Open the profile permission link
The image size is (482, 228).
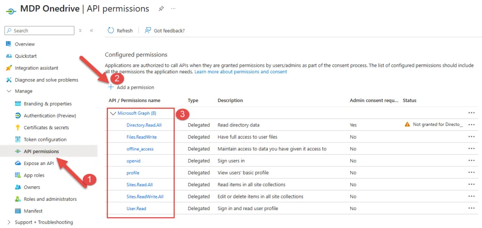(x=133, y=173)
